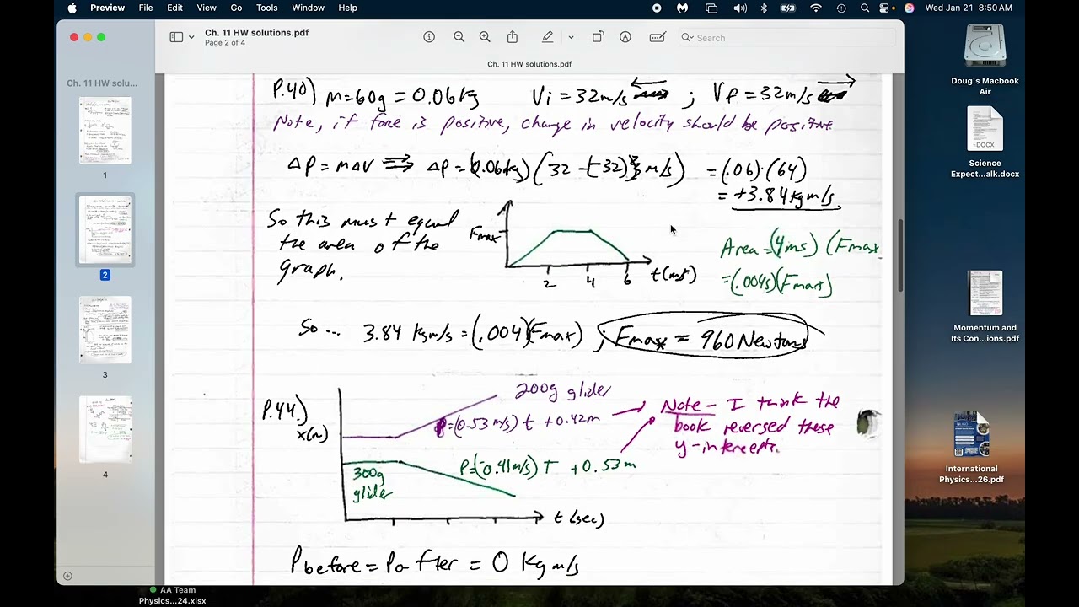Screen dimensions: 1079x607
Task: Open the Wi-Fi menu
Action: click(816, 8)
